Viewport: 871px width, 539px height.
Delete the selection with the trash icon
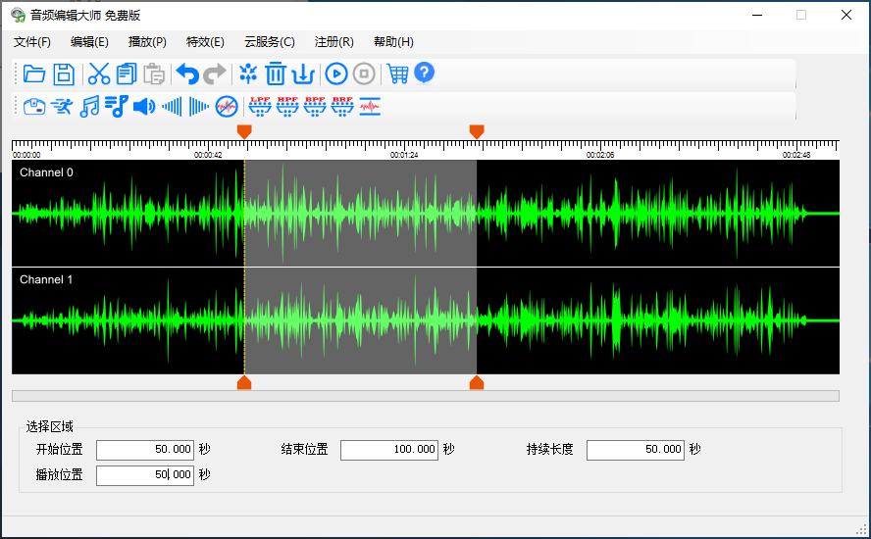coord(275,73)
